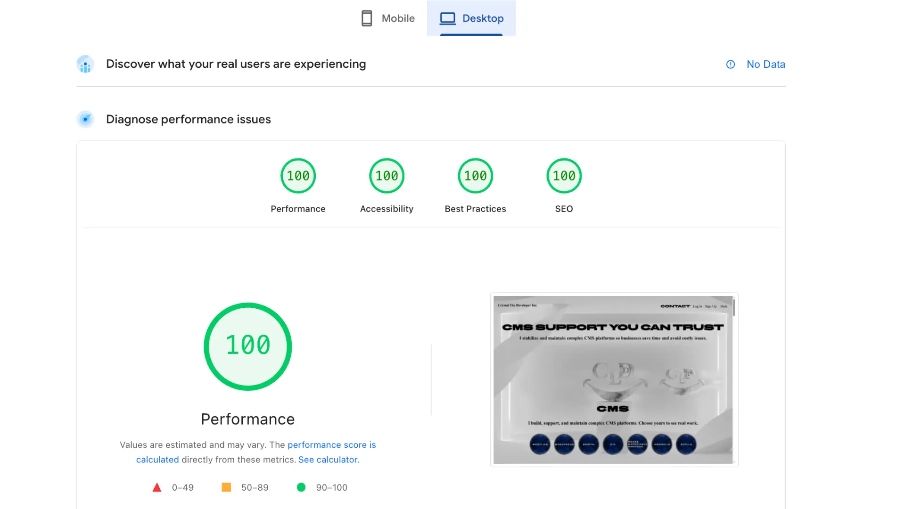Screen dimensions: 905x509
Task: Click the green circle 90–100 legend
Action: pos(301,487)
